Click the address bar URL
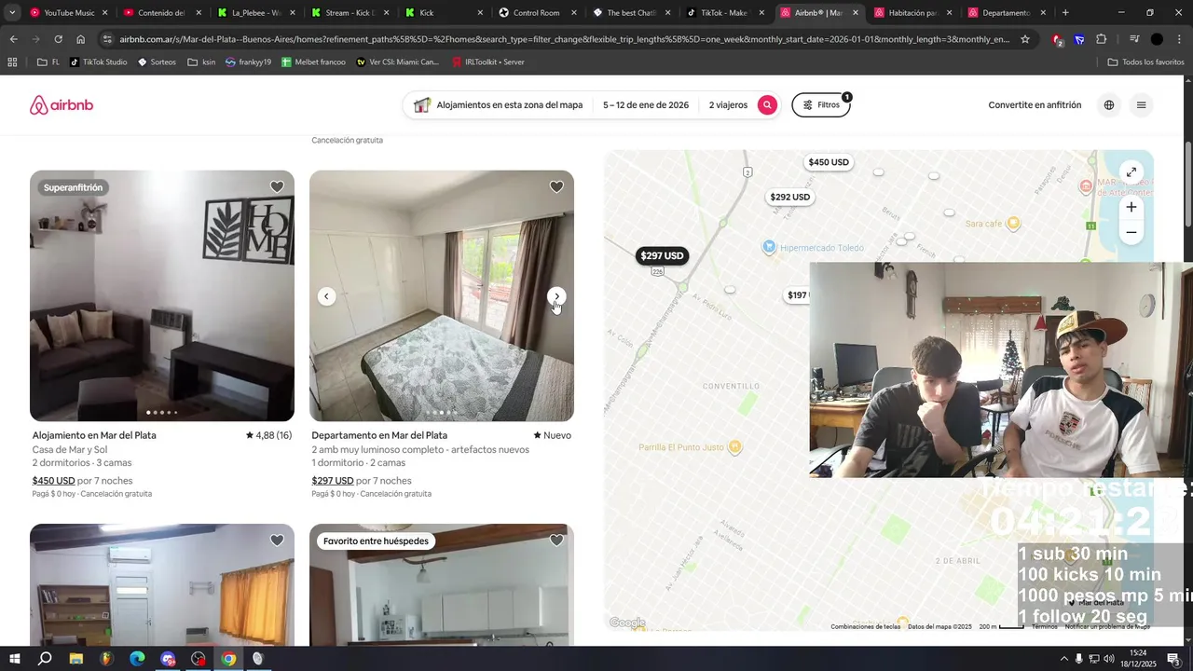 tap(564, 39)
